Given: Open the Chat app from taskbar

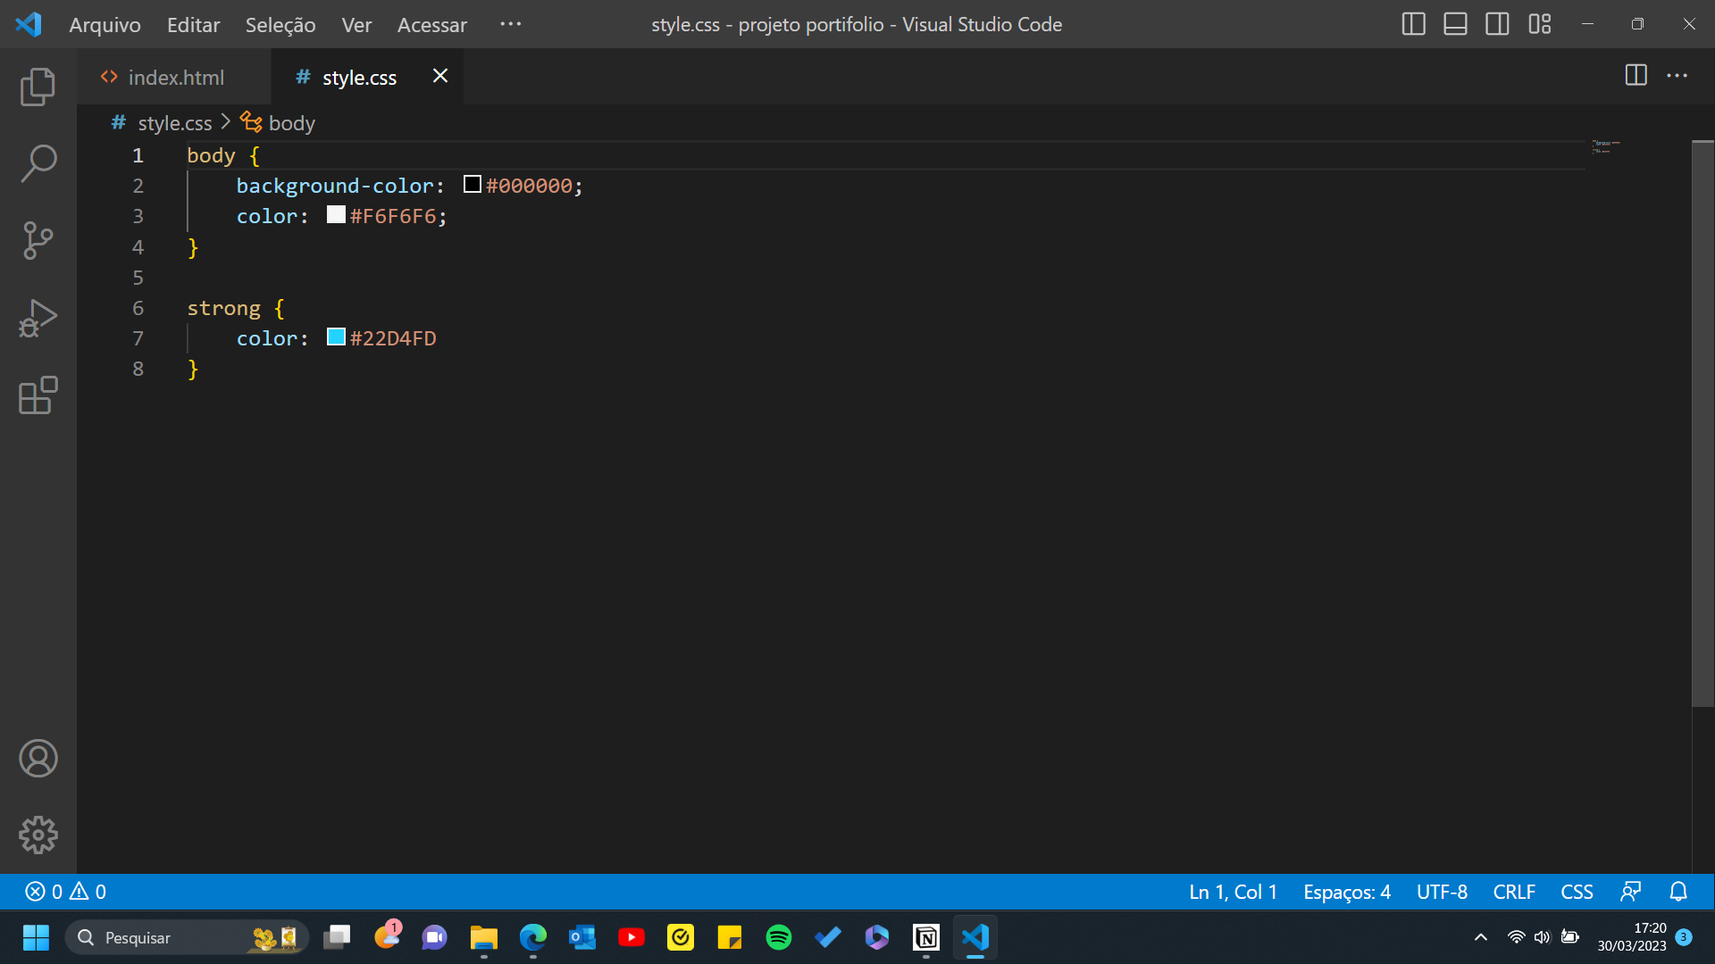Looking at the screenshot, I should 435,937.
